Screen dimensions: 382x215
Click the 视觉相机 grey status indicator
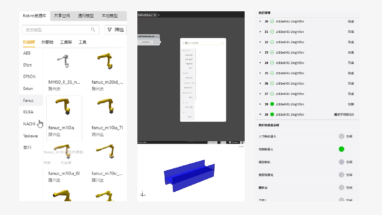pyautogui.click(x=341, y=162)
